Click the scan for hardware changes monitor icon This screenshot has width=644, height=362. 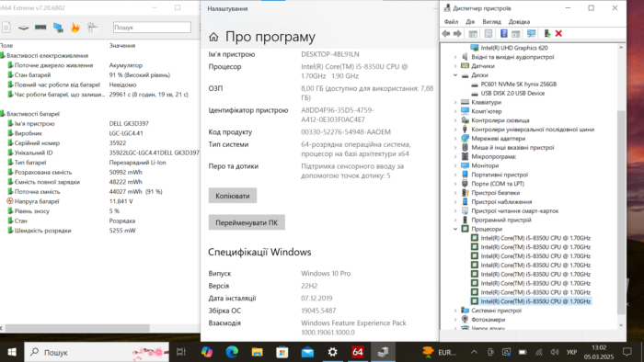tap(532, 34)
